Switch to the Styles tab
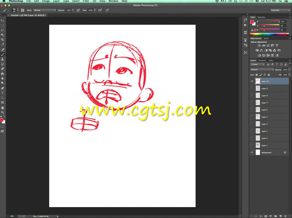 point(266,38)
